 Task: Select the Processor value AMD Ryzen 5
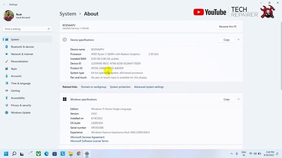(x=115, y=54)
